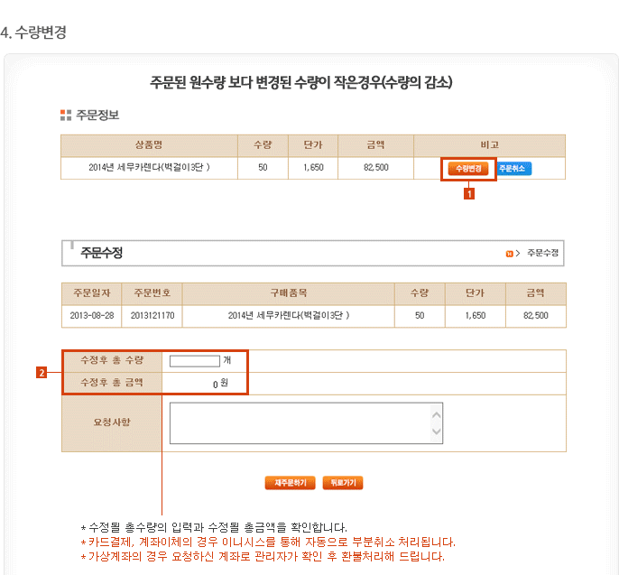Click the 수정후 총 수량 input field
This screenshot has width=619, height=575.
click(194, 361)
